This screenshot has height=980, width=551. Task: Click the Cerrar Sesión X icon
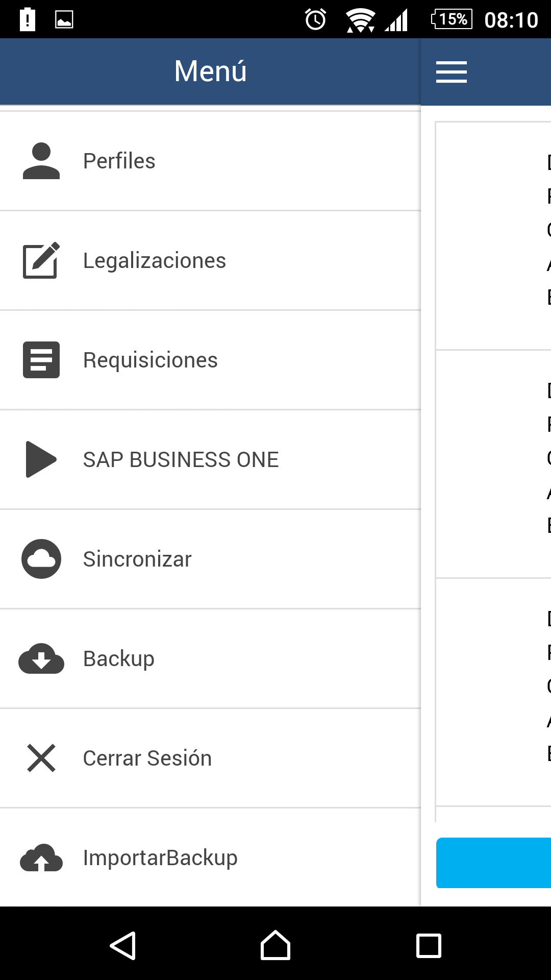(x=41, y=758)
